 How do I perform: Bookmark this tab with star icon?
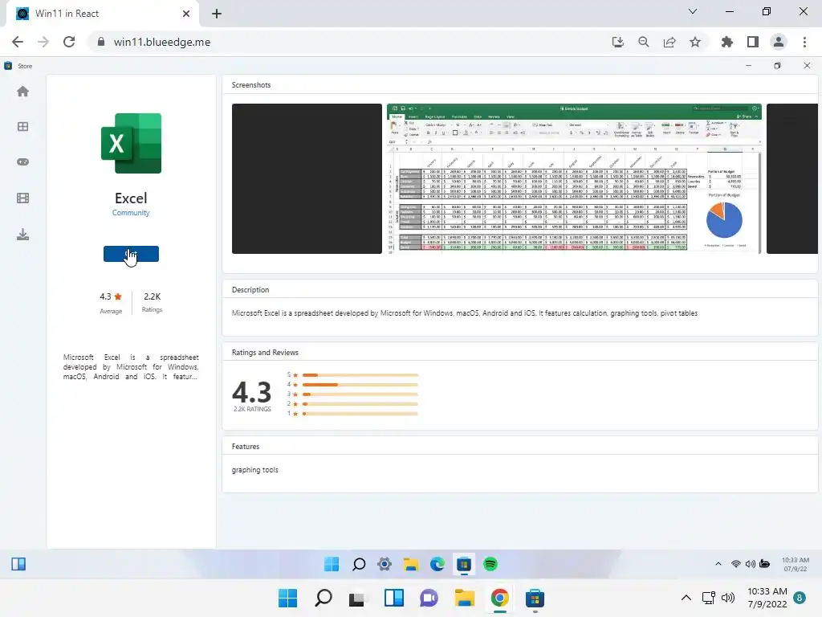click(x=695, y=42)
